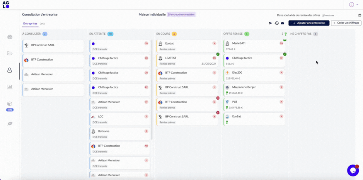Image resolution: width=363 pixels, height=180 pixels.
Task: Click the trophy icon beside 210 978,88 €
Action: click(x=227, y=108)
